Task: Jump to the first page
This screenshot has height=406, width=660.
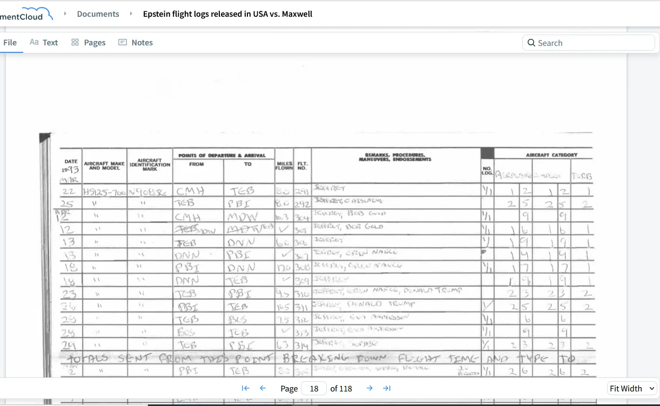Action: (245, 388)
